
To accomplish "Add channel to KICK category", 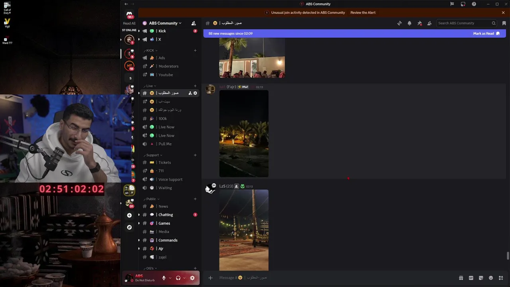I will [195, 50].
